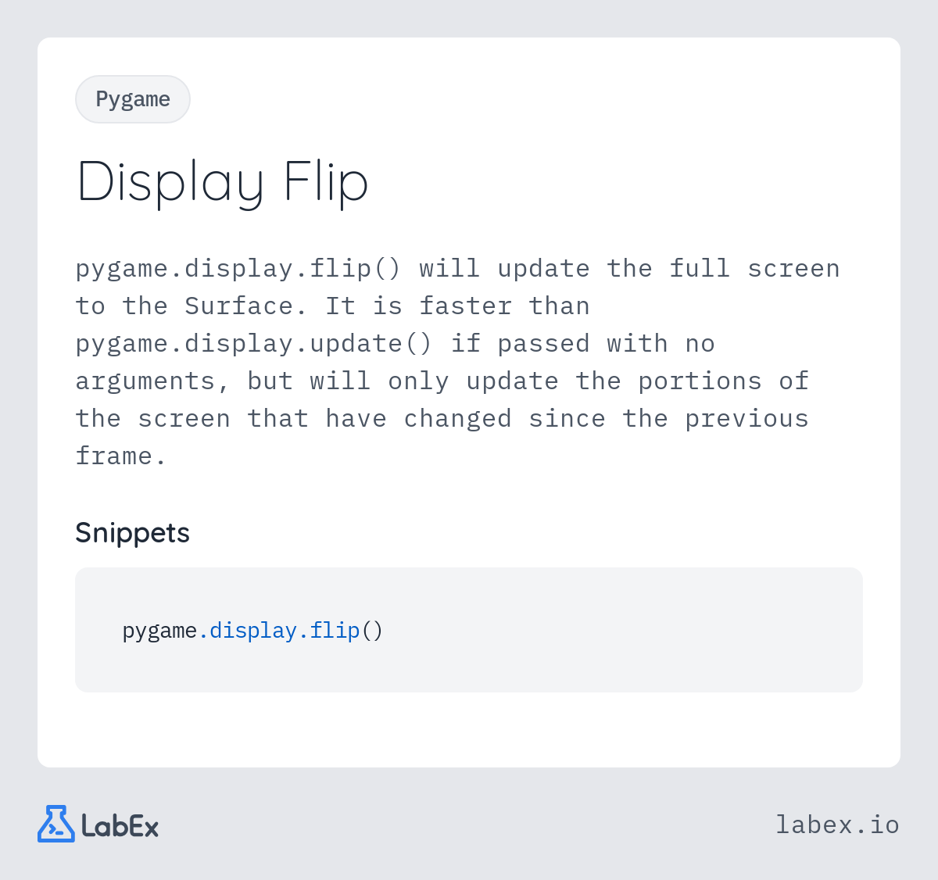The image size is (938, 880).
Task: Select the word 'pygame' in the snippet
Action: [x=159, y=631]
